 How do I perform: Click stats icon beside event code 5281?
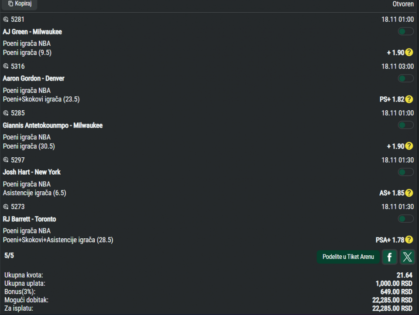6,20
